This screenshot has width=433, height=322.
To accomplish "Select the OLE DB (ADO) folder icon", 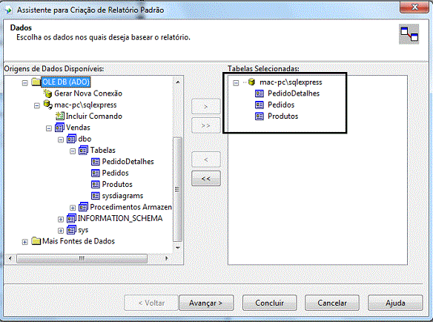I will tap(36, 82).
